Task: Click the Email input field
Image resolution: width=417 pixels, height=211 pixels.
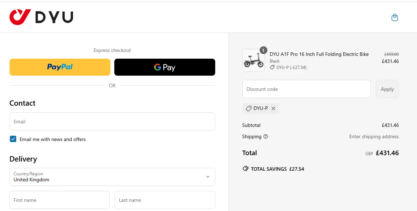Action: [x=112, y=121]
